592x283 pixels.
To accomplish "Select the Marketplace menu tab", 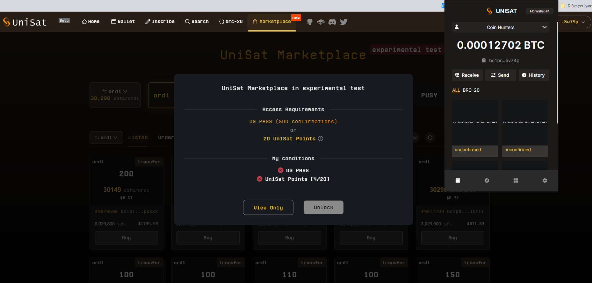I will click(x=272, y=22).
